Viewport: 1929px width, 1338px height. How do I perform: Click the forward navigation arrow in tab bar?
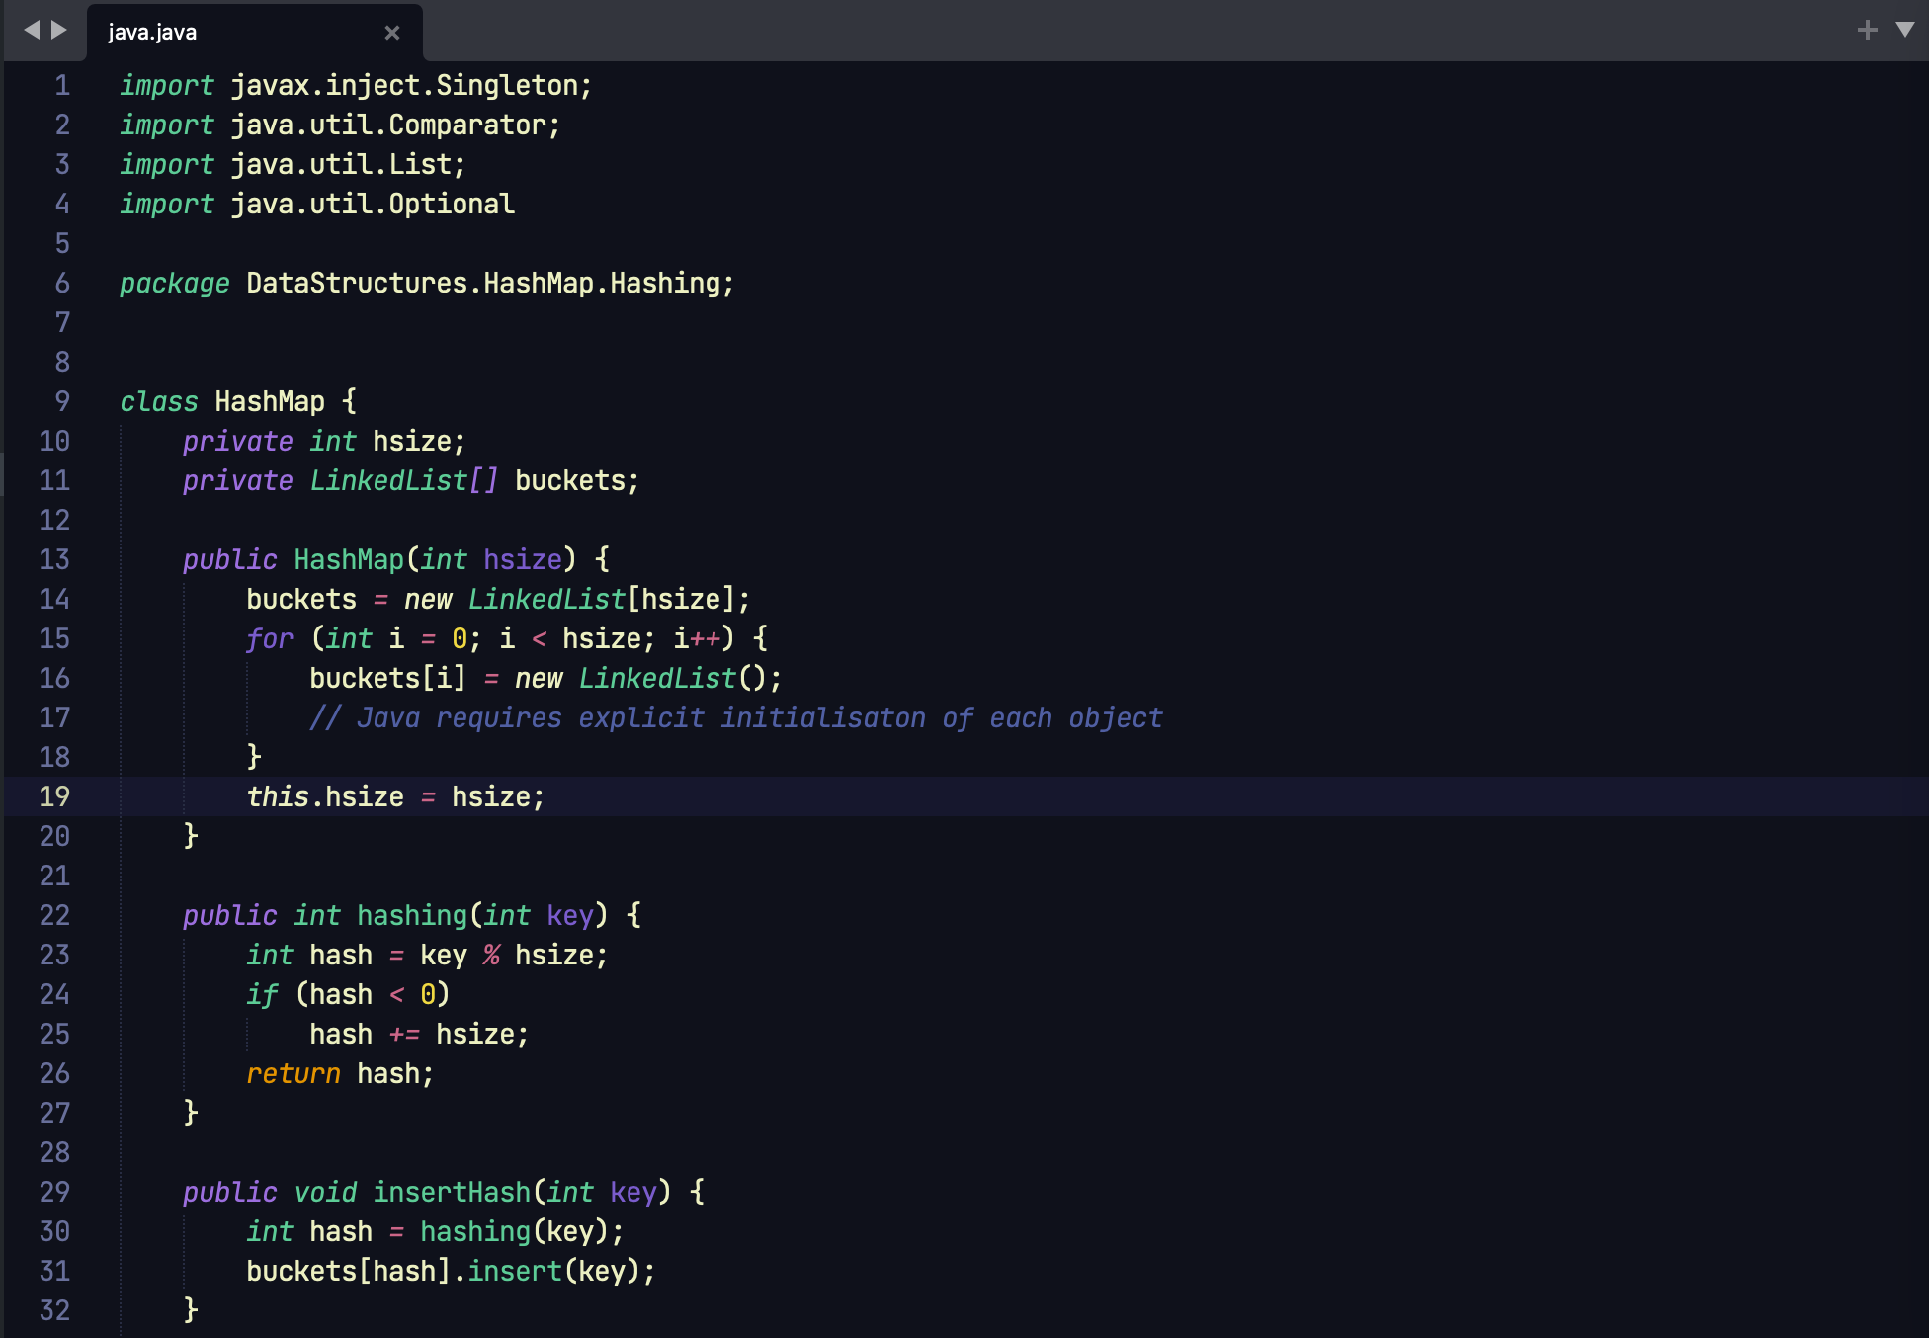59,30
